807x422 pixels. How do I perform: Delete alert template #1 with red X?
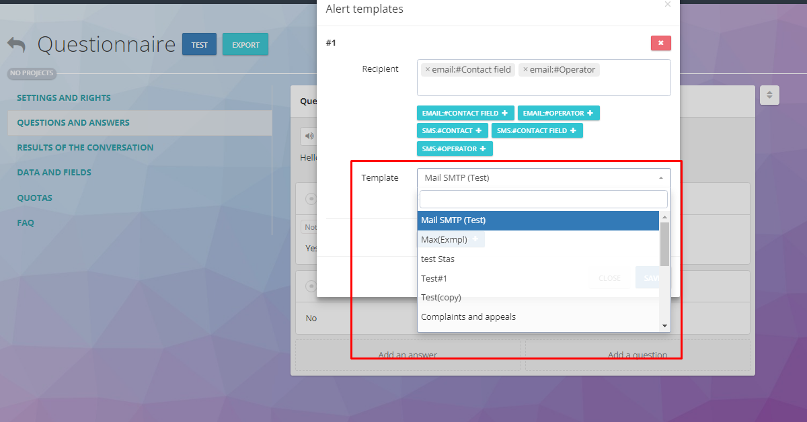click(660, 43)
